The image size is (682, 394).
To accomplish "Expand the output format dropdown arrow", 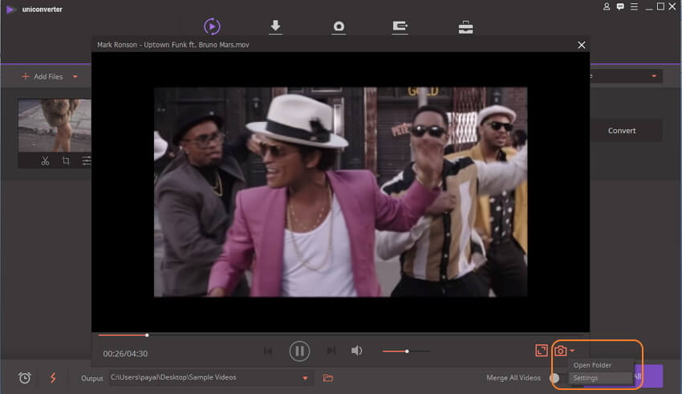I will 654,76.
